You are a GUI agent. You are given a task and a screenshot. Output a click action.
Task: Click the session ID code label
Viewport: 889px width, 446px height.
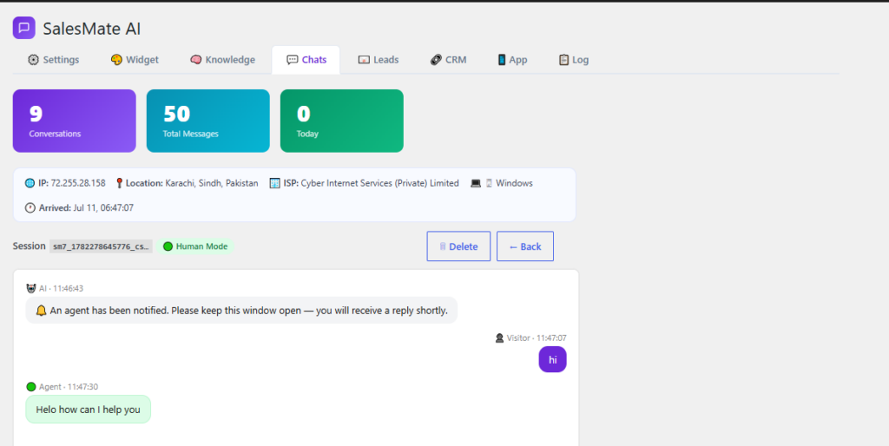coord(101,246)
